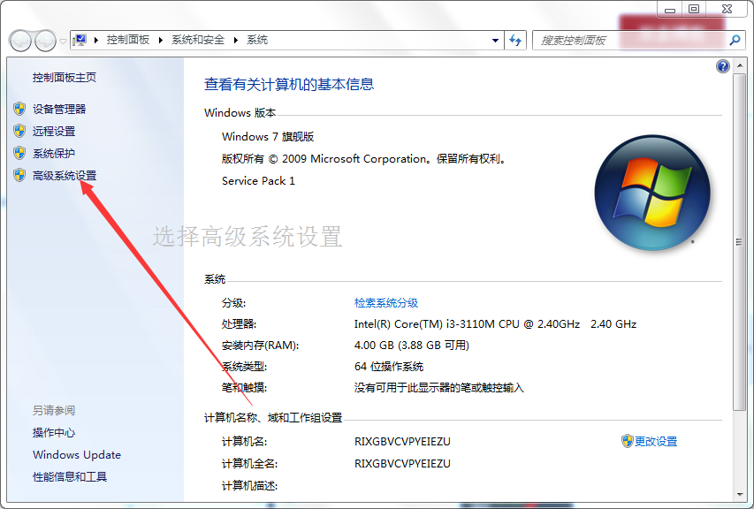Open 操作中心 under 另请参阅

click(54, 433)
